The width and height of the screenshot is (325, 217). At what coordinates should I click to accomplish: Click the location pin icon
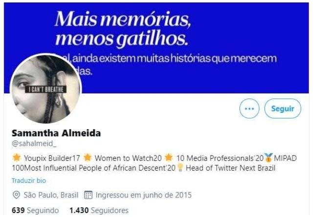16,195
